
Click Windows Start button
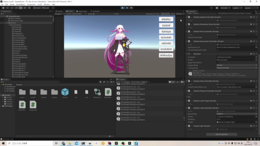point(3,143)
